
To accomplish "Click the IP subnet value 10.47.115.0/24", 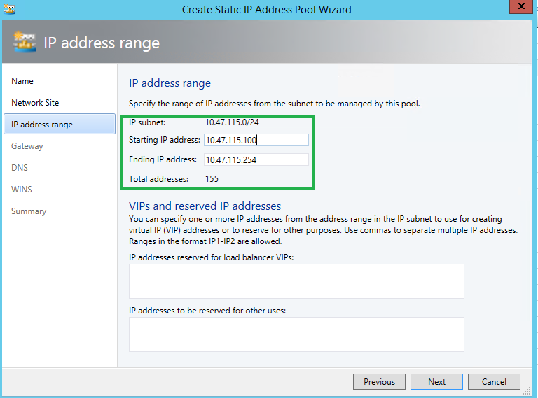I will click(x=232, y=122).
